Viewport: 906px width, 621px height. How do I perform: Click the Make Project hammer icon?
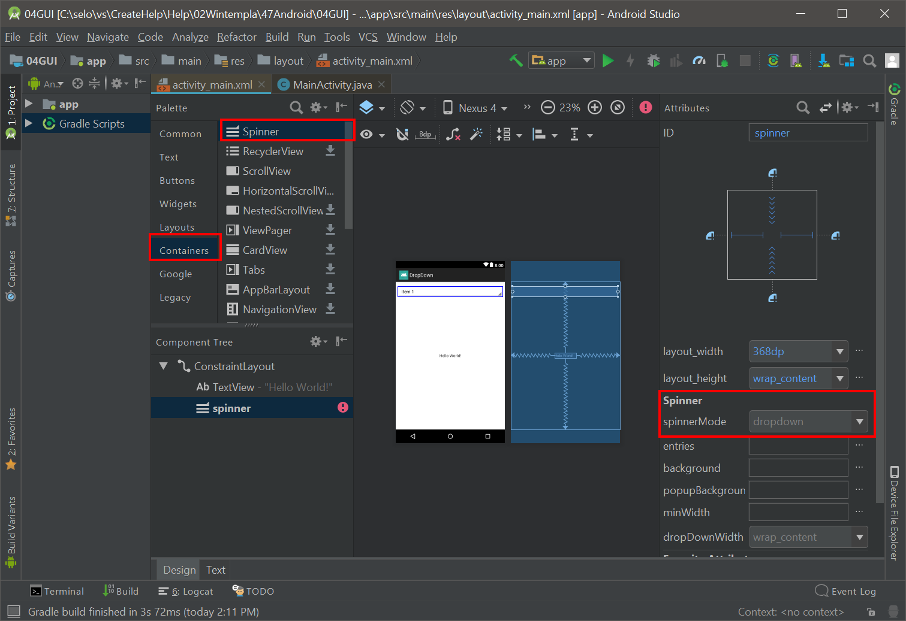pos(516,60)
